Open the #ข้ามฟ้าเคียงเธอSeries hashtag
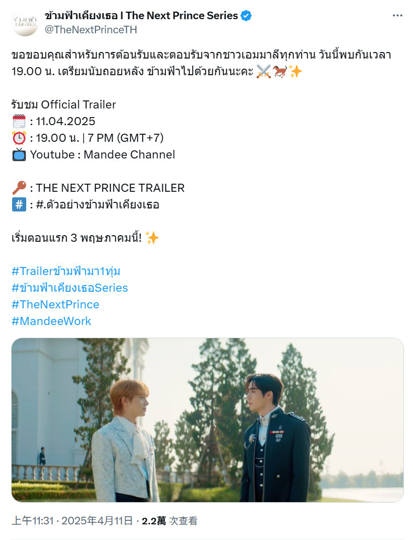414x540 pixels. [70, 288]
